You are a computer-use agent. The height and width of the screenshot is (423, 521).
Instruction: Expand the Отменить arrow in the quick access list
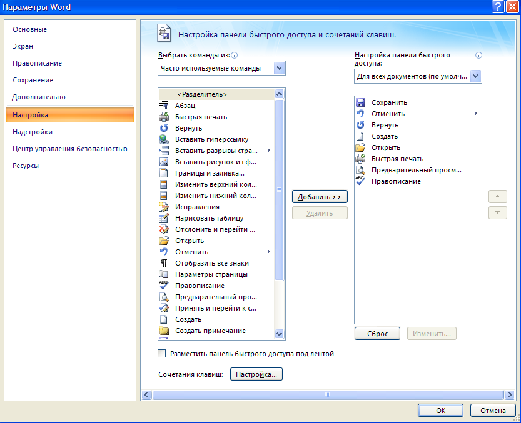pos(476,114)
